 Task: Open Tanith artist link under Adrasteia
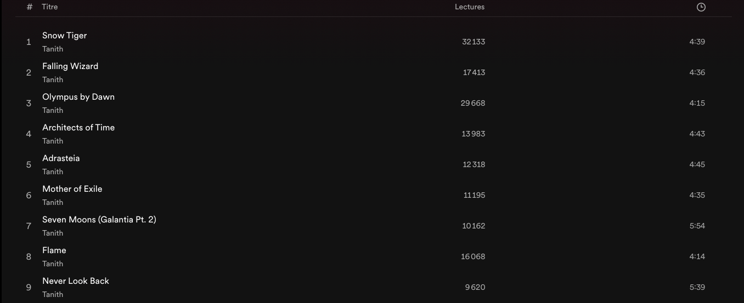coord(53,171)
